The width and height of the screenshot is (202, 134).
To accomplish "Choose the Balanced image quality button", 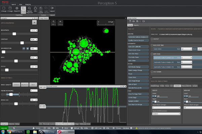I will pos(25,85).
